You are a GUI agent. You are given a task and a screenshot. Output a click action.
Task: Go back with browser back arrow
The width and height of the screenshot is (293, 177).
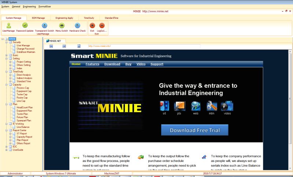coord(51,46)
